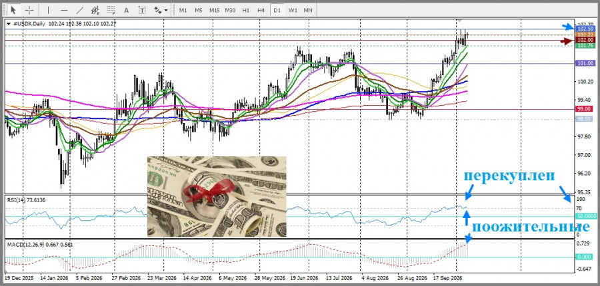
Task: Switch chart to M1 timeframe
Action: tap(183, 11)
